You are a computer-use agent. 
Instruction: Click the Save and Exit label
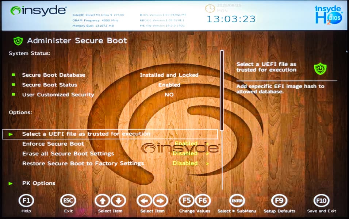point(322,211)
